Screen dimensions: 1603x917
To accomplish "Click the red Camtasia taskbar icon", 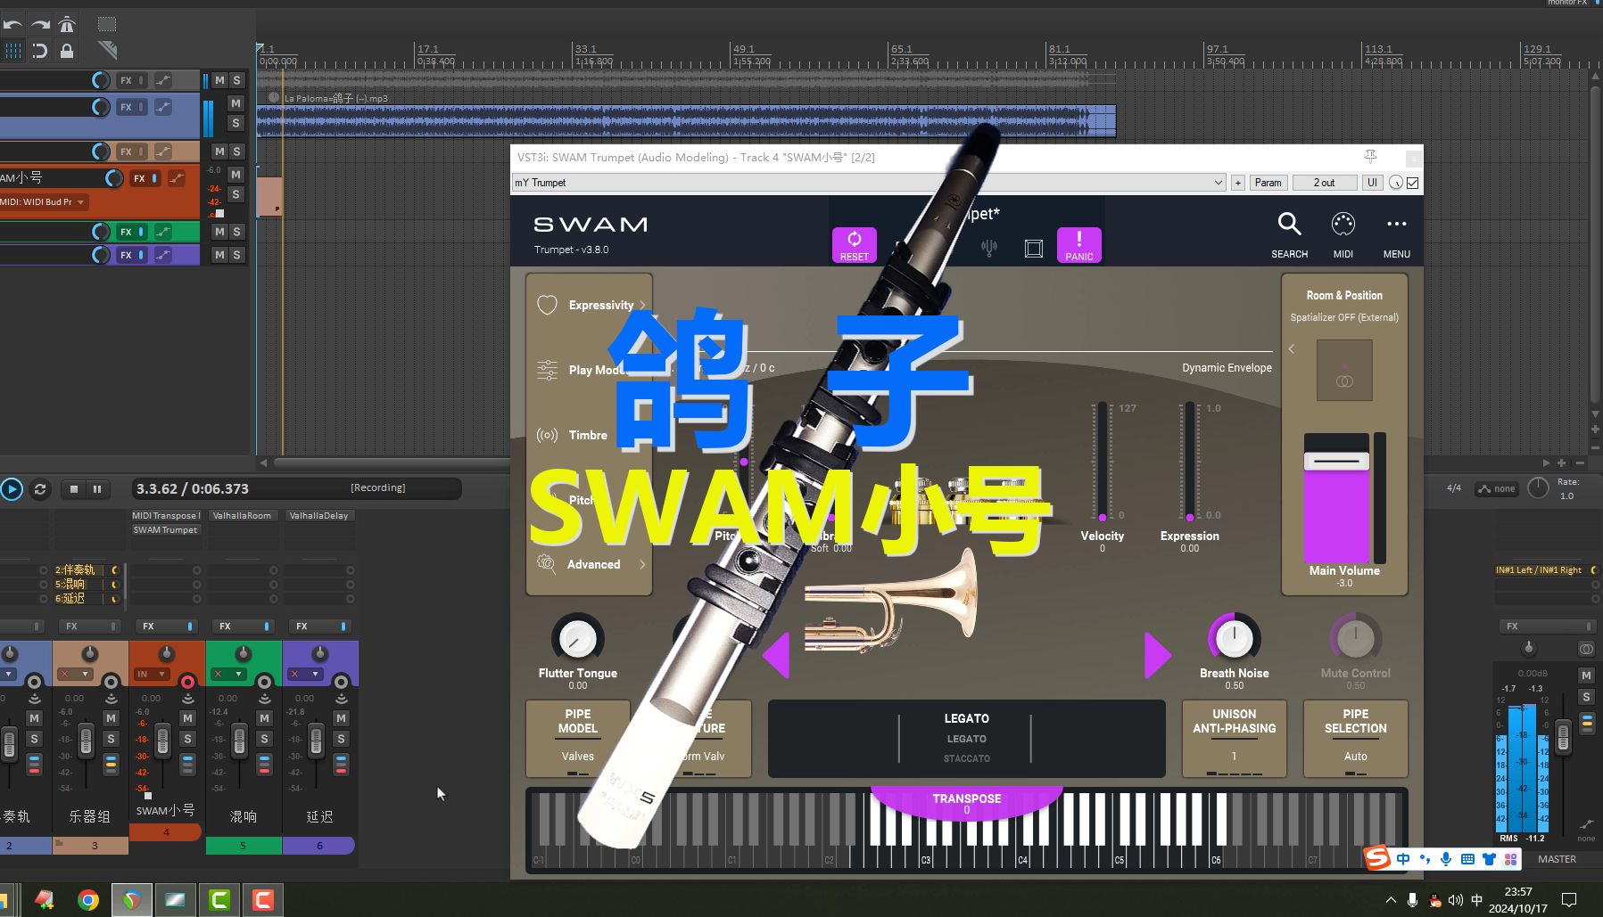I will [262, 900].
